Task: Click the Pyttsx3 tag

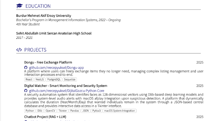Action: pyautogui.click(x=96, y=111)
